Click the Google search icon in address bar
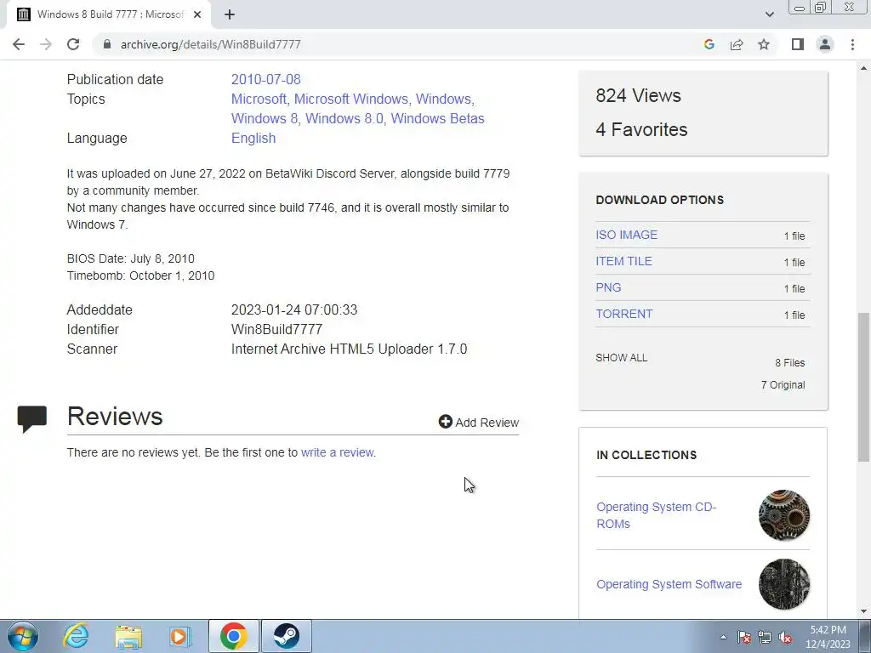871x653 pixels. pos(709,44)
